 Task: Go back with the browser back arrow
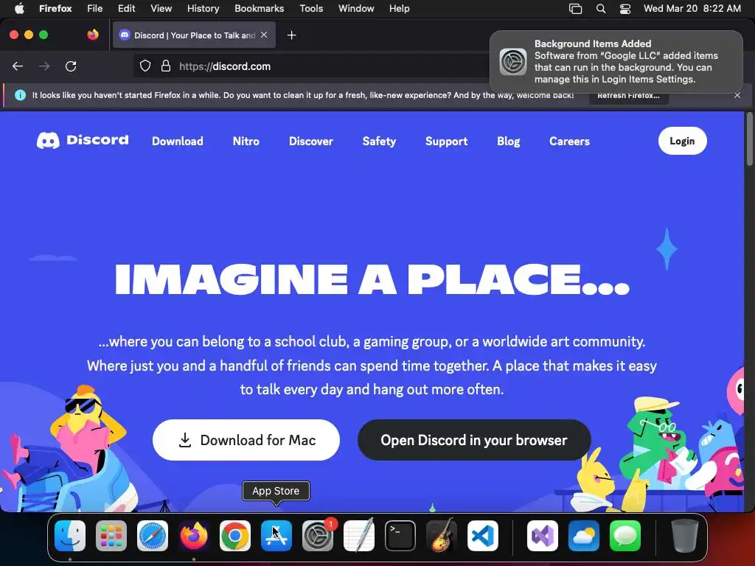point(18,66)
